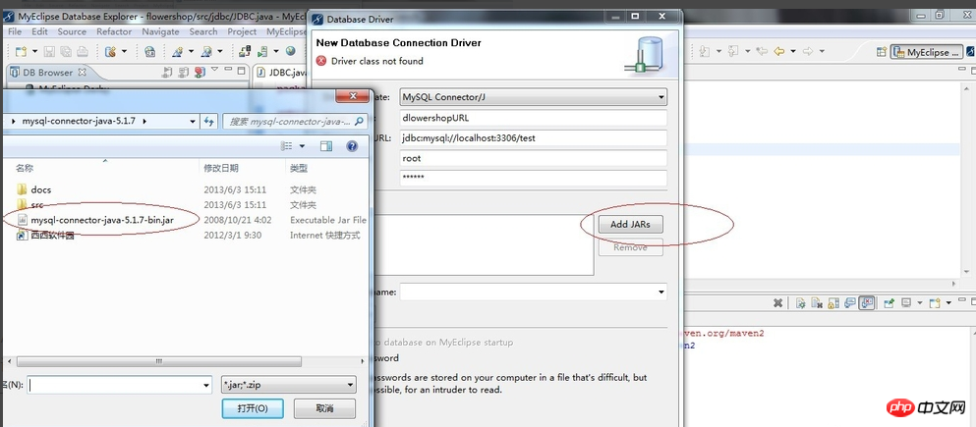Viewport: 976px width, 427px height.
Task: Click the refresh icon beside the path bar
Action: pos(209,121)
